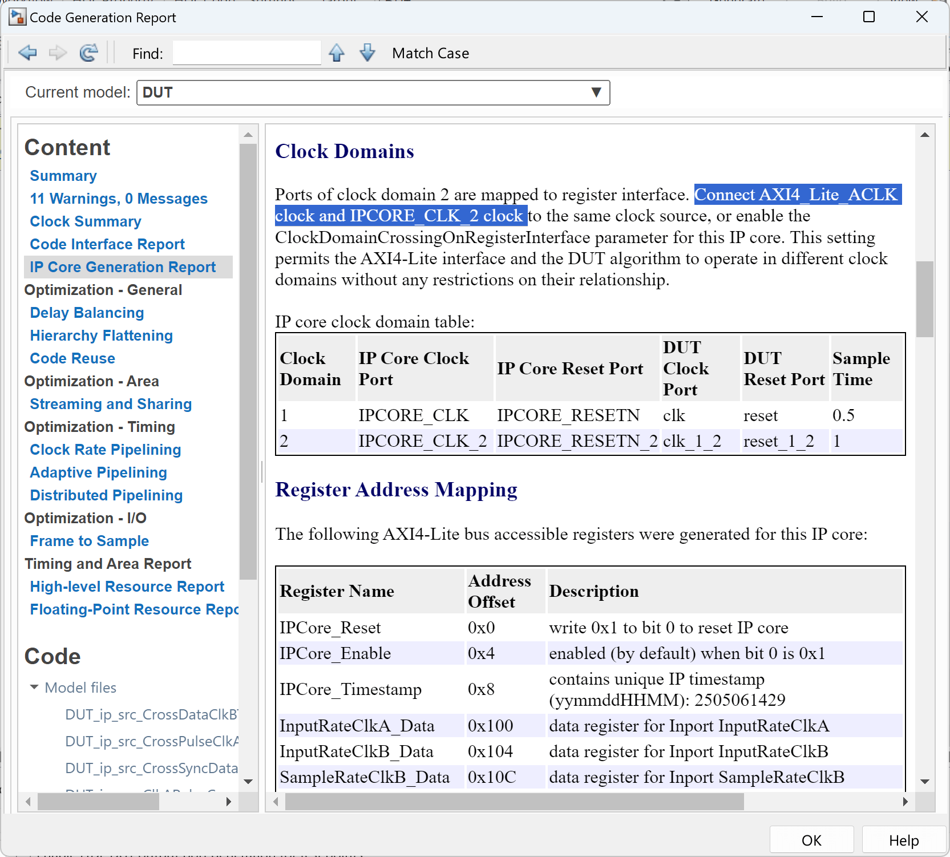Select the IP Core Generation Report entry
Screen dimensions: 950x857
pyautogui.click(x=122, y=267)
